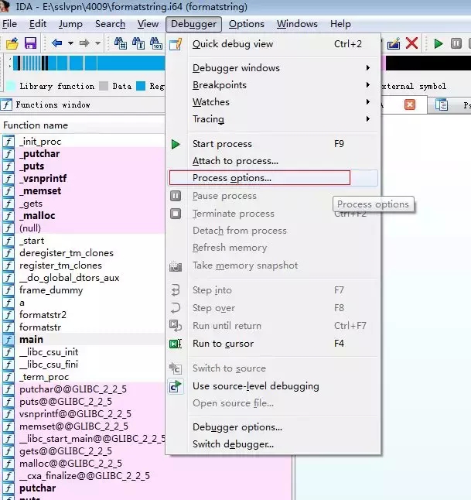Select Quick debug view menu entry
471x500 pixels.
click(274, 44)
